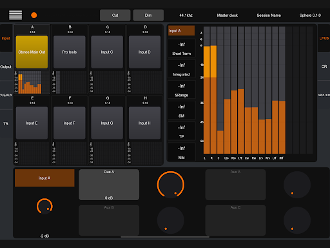Screen dimensions: 330x248
Task: Select the Pro tools input pad
Action: tap(70, 52)
